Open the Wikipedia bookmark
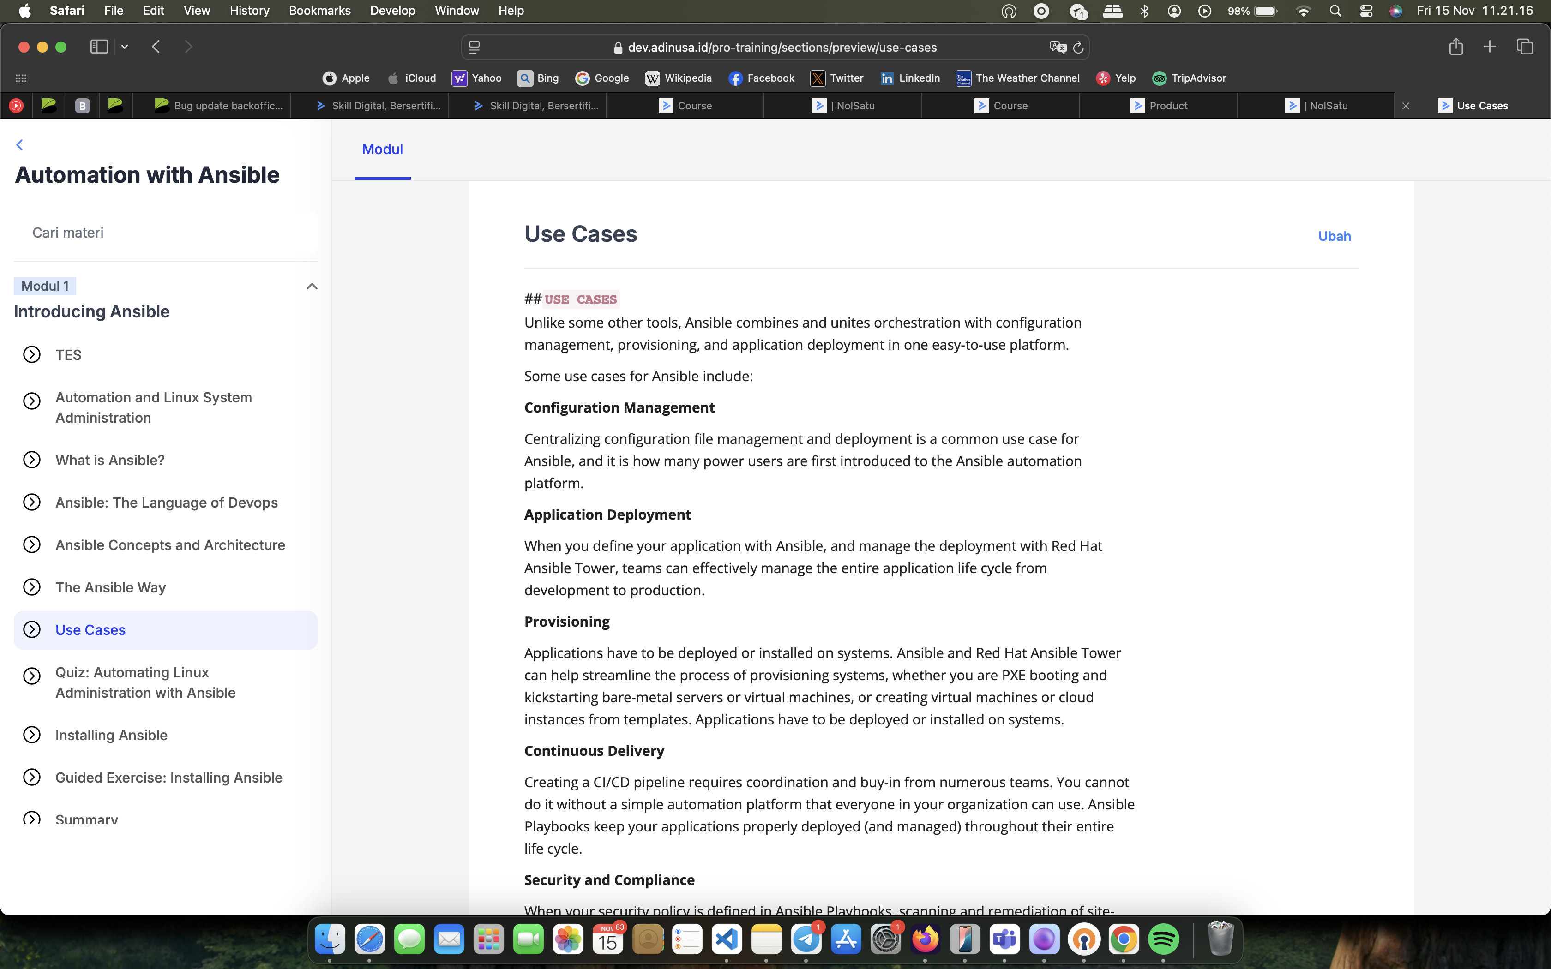 click(679, 78)
